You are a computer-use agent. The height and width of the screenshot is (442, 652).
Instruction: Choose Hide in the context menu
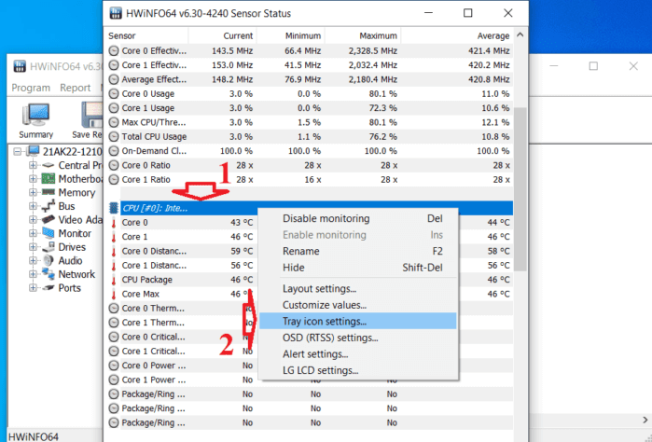[x=358, y=268]
